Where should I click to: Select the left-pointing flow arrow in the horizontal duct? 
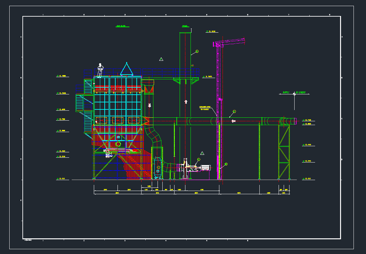coord(234,121)
